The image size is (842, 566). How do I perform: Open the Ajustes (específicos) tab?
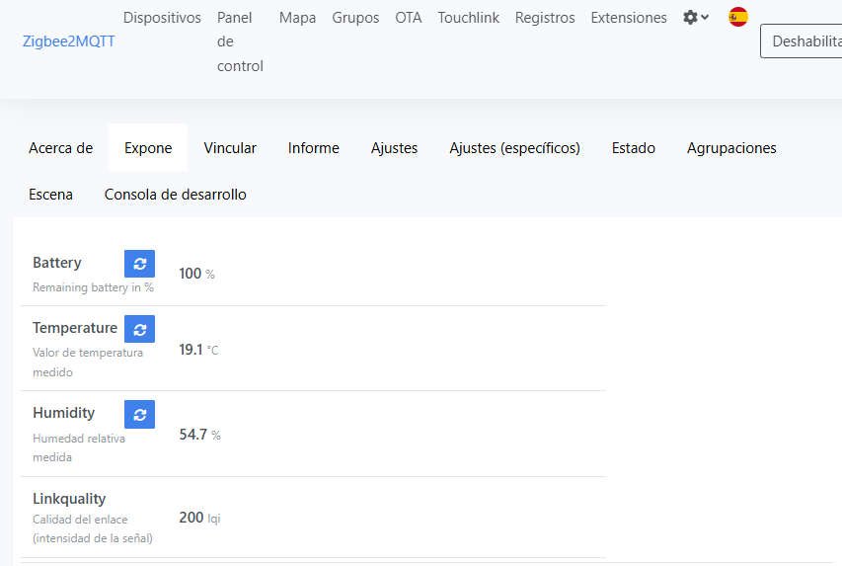coord(514,148)
